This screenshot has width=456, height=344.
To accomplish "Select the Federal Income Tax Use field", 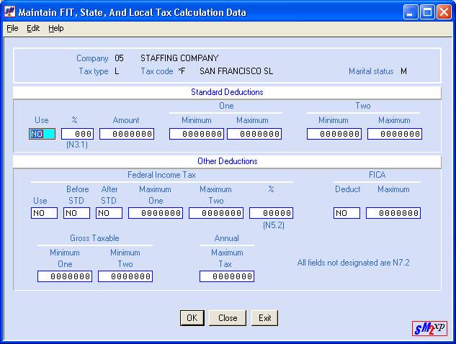I will (x=44, y=213).
